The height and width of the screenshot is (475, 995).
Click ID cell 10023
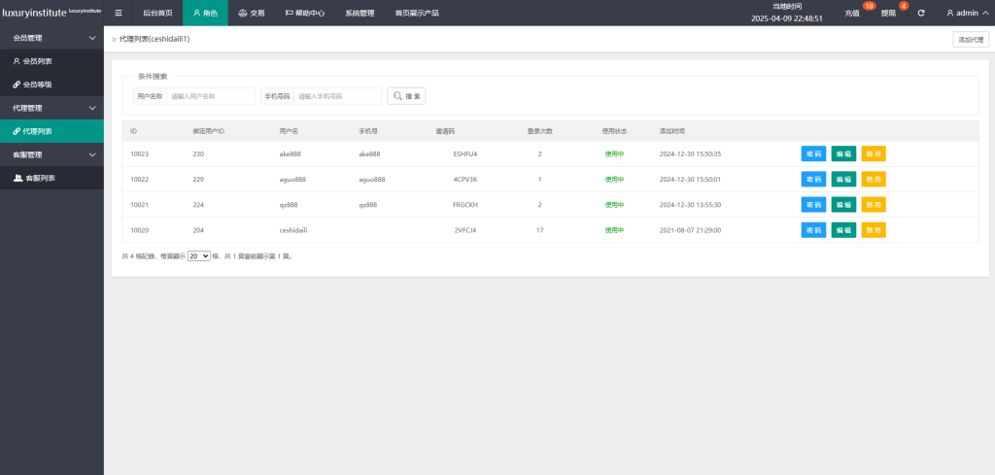pyautogui.click(x=139, y=154)
